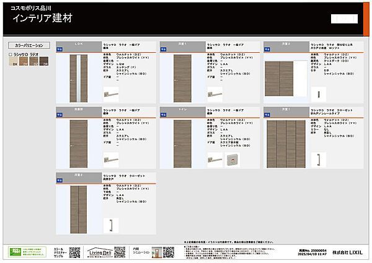Click the blue badge on the 洗面所 card

pos(60,115)
